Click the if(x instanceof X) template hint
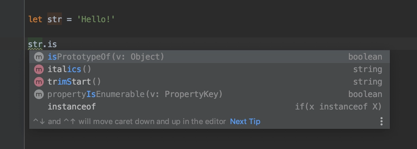Screen dimensions: 417x149 pyautogui.click(x=338, y=107)
